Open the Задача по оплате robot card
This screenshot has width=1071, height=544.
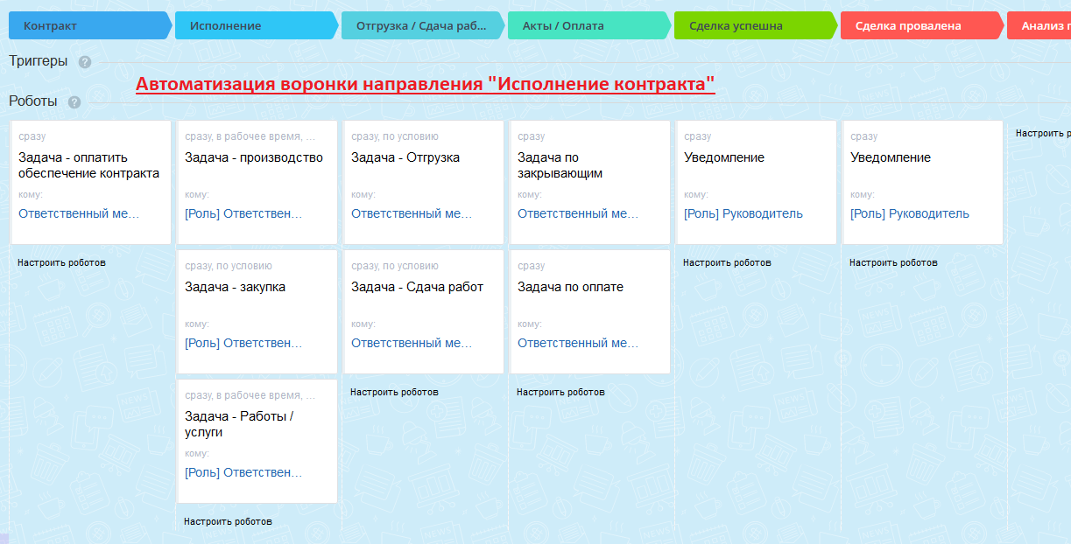[x=589, y=311]
